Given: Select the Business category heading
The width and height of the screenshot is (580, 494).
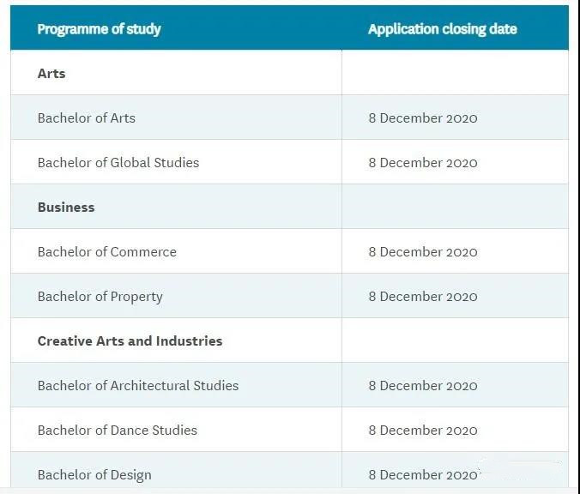Looking at the screenshot, I should point(66,207).
